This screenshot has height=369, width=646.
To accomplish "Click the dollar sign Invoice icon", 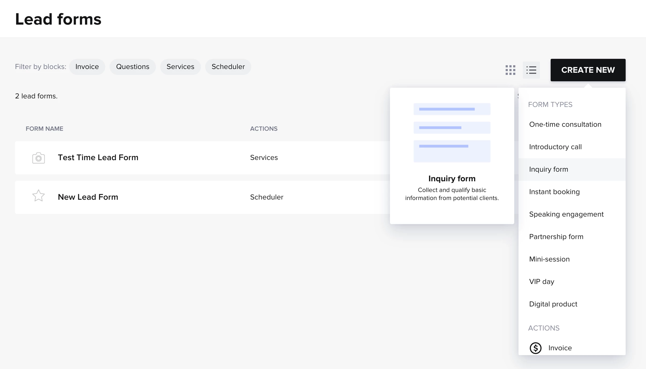I will coord(535,348).
